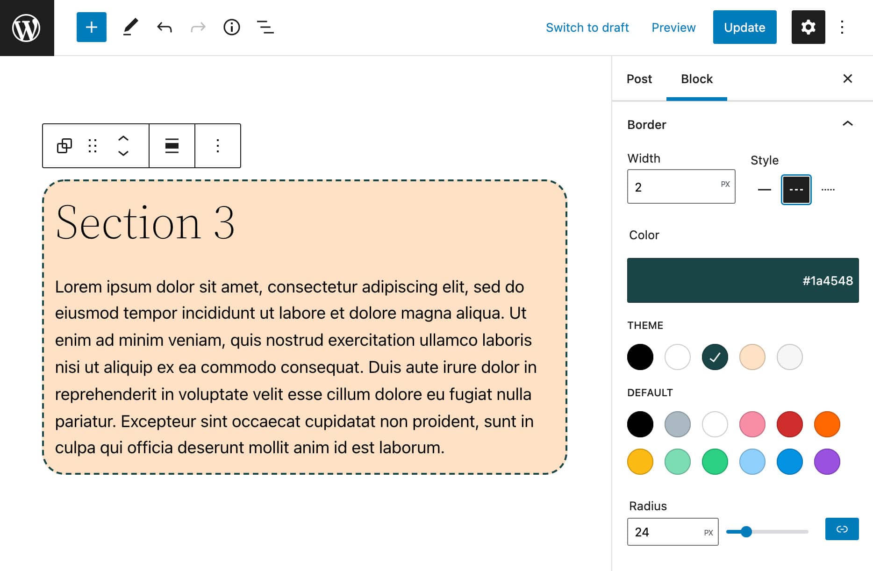Pick the orange default color swatch

click(827, 424)
